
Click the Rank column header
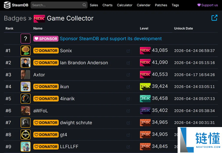pos(9,29)
